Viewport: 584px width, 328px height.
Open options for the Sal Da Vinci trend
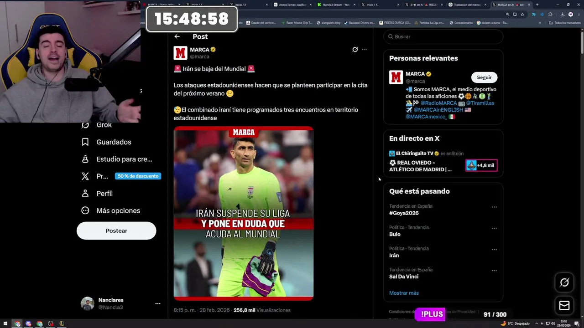[494, 271]
